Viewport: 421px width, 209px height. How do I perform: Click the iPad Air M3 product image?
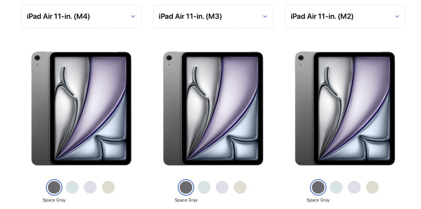213,109
